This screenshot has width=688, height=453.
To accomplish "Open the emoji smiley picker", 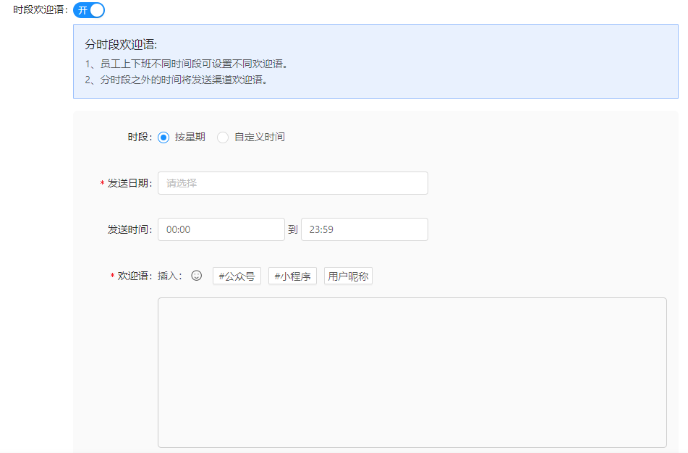I will tap(197, 276).
